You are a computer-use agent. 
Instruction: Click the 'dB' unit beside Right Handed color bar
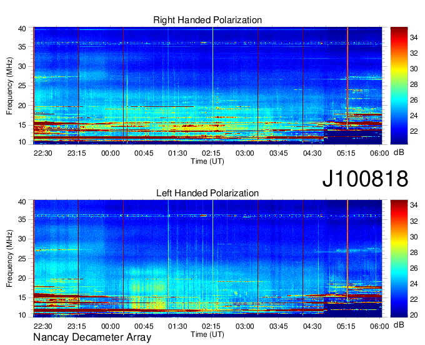tap(399, 152)
